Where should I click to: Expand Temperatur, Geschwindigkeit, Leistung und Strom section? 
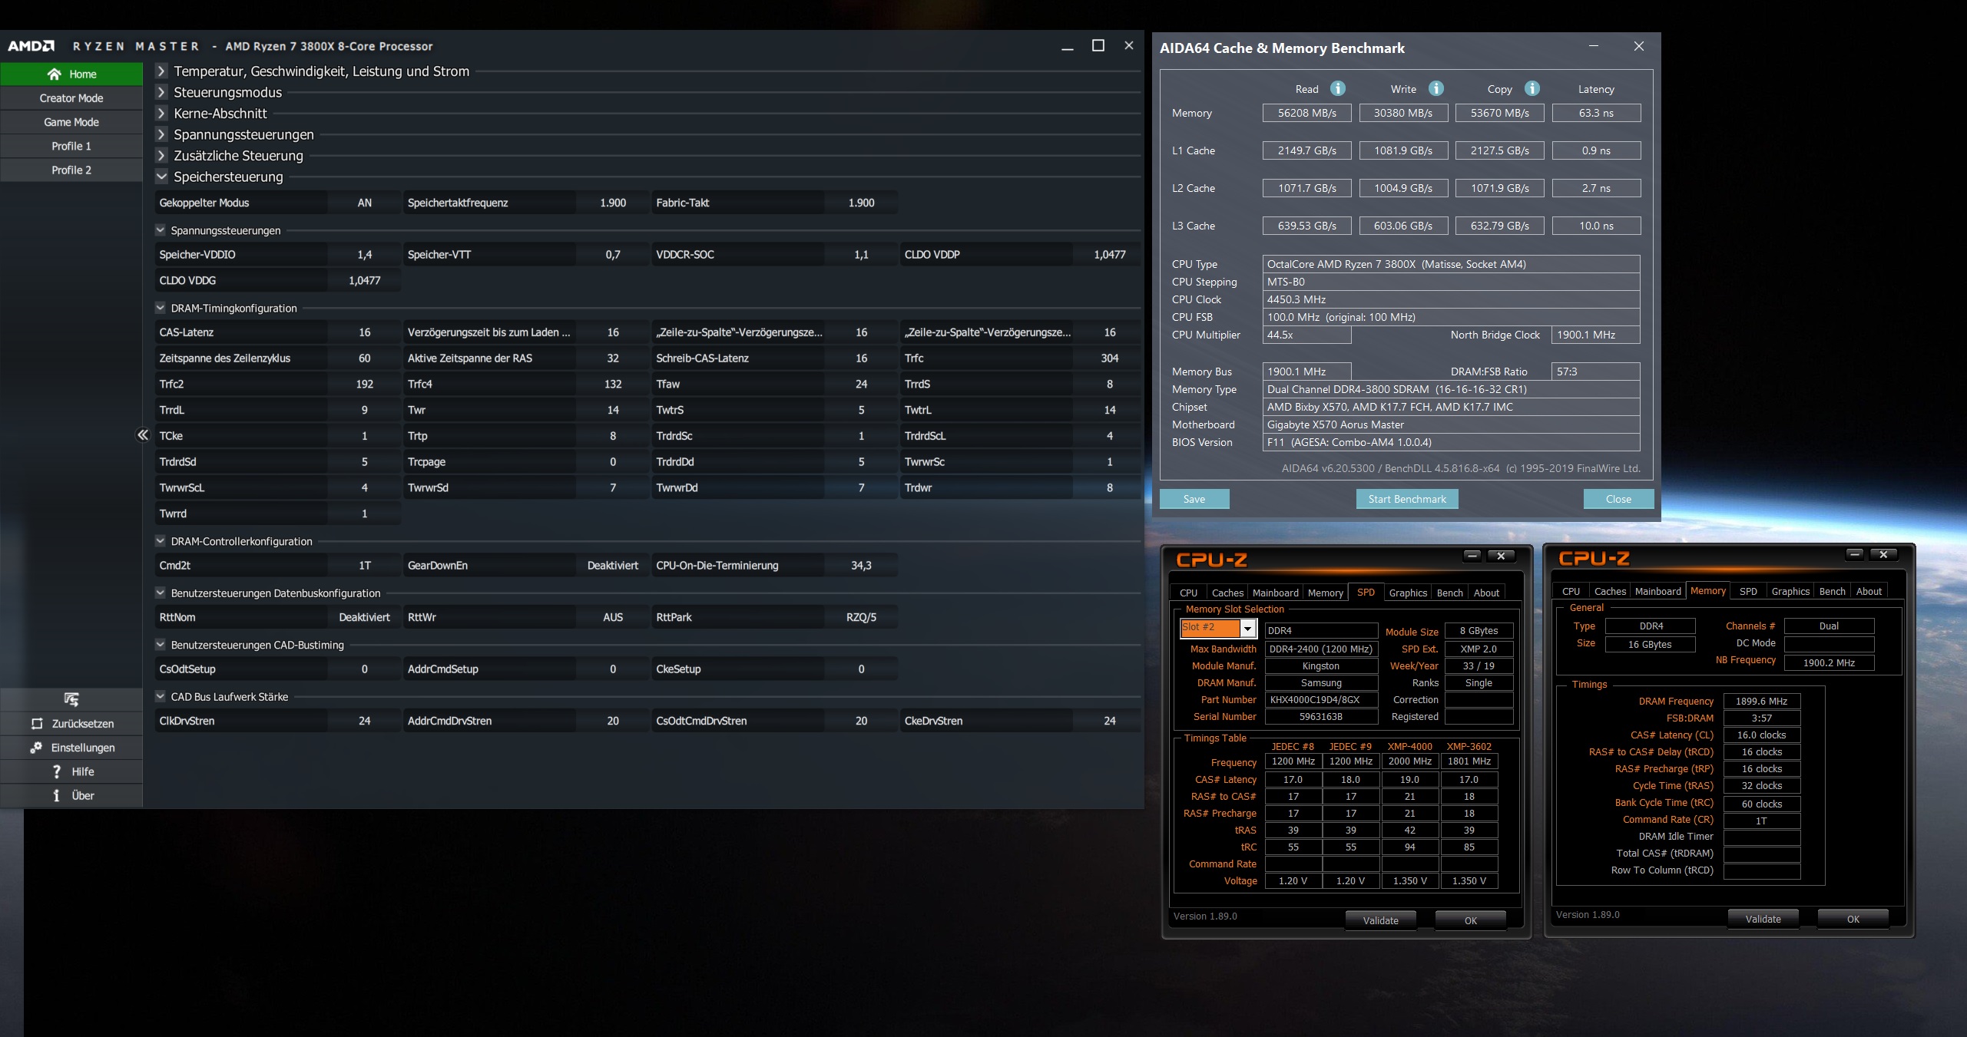(x=161, y=71)
